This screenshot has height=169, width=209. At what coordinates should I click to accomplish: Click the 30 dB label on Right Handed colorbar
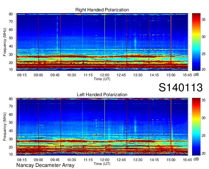[203, 37]
